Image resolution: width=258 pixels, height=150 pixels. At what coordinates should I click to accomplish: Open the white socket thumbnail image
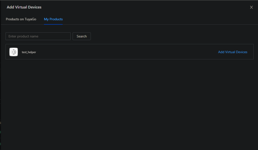point(14,52)
